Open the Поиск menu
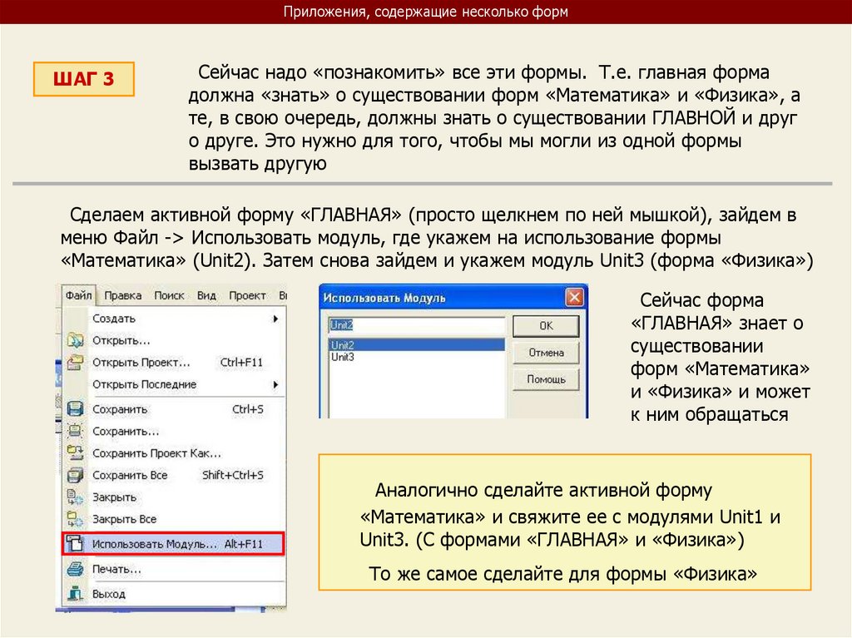This screenshot has height=638, width=852. click(x=169, y=295)
